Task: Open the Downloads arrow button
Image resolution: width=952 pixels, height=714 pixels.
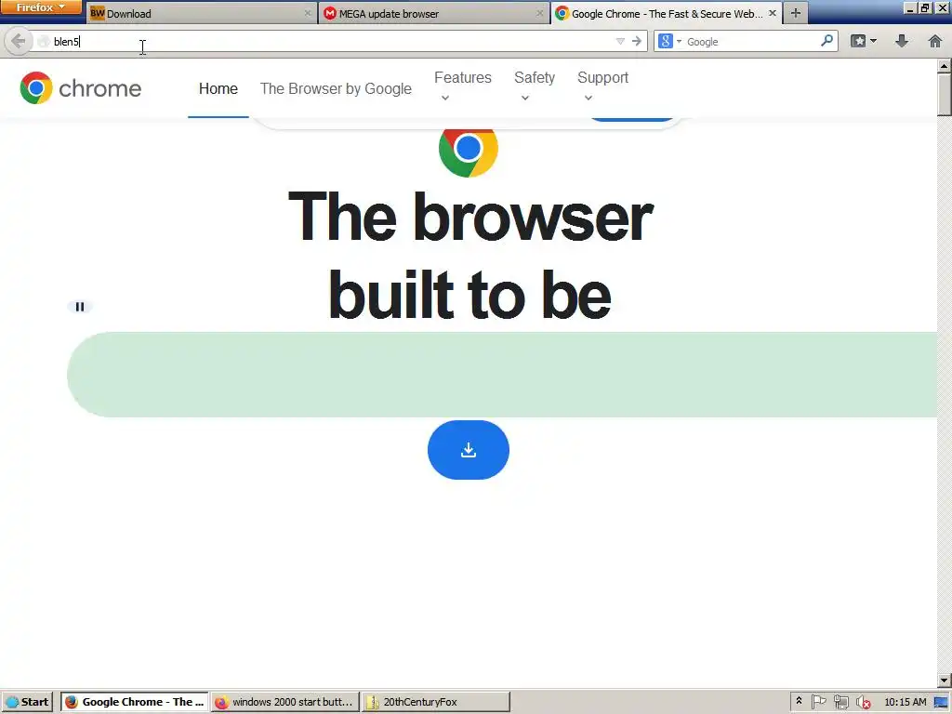Action: 902,41
